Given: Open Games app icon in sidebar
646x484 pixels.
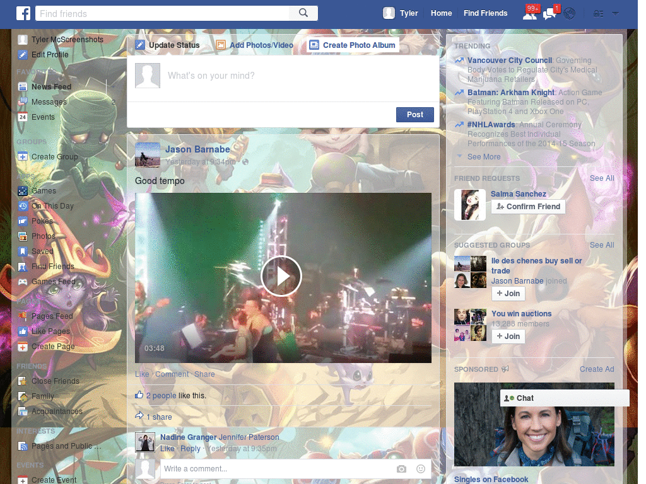Looking at the screenshot, I should tap(23, 191).
